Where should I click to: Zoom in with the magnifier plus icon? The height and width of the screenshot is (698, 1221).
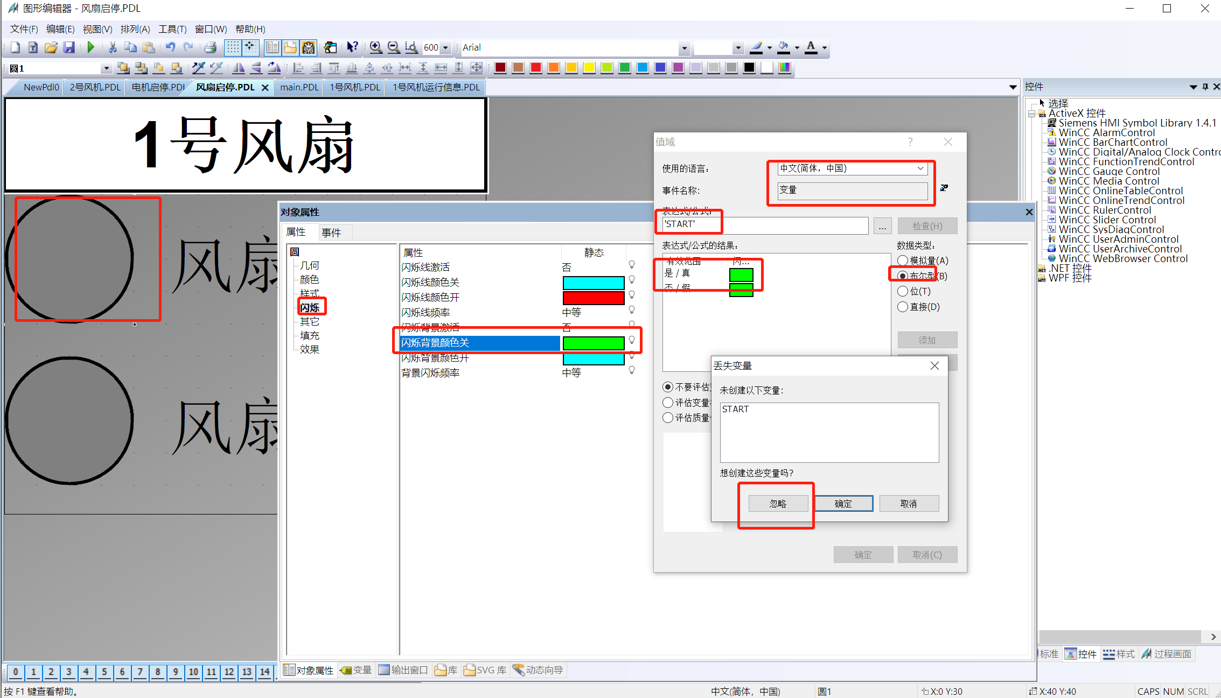point(376,47)
